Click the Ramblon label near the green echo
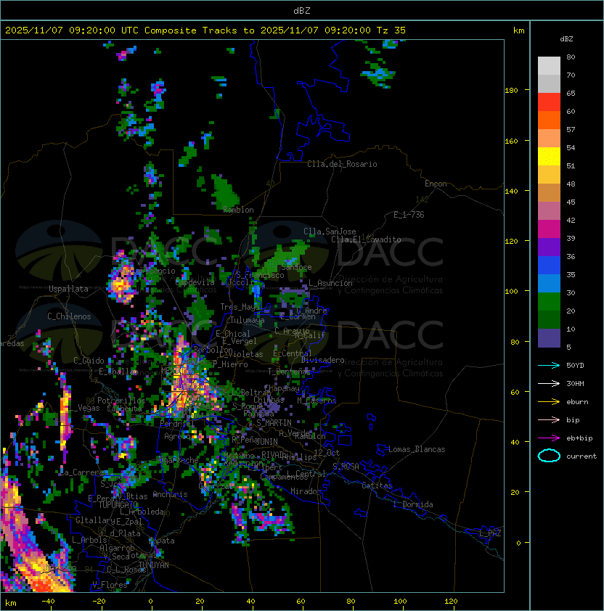 tap(238, 210)
